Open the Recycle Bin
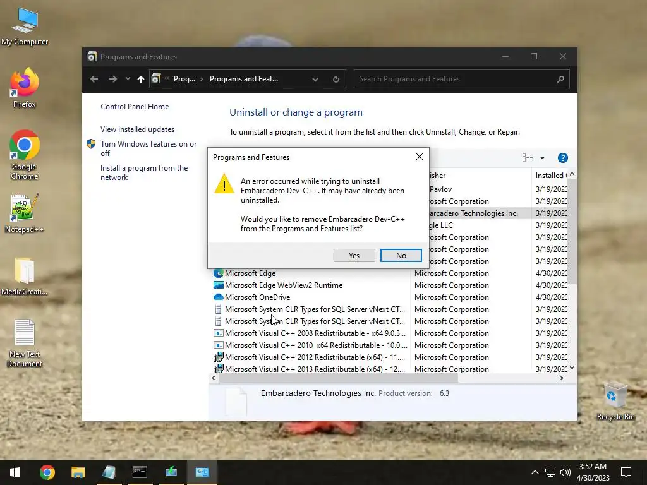This screenshot has height=485, width=647. pyautogui.click(x=615, y=401)
